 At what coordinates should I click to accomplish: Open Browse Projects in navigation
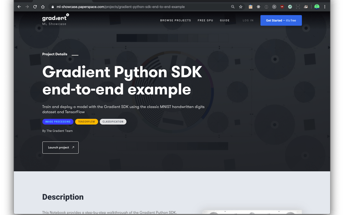[175, 20]
